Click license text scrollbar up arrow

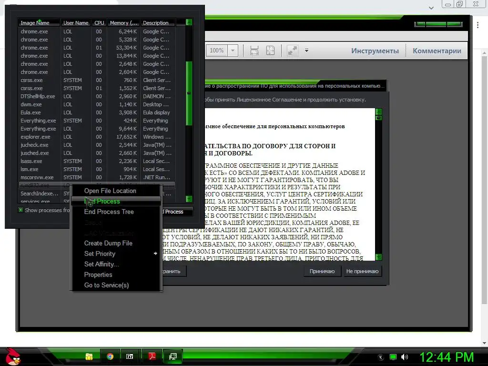point(378,112)
